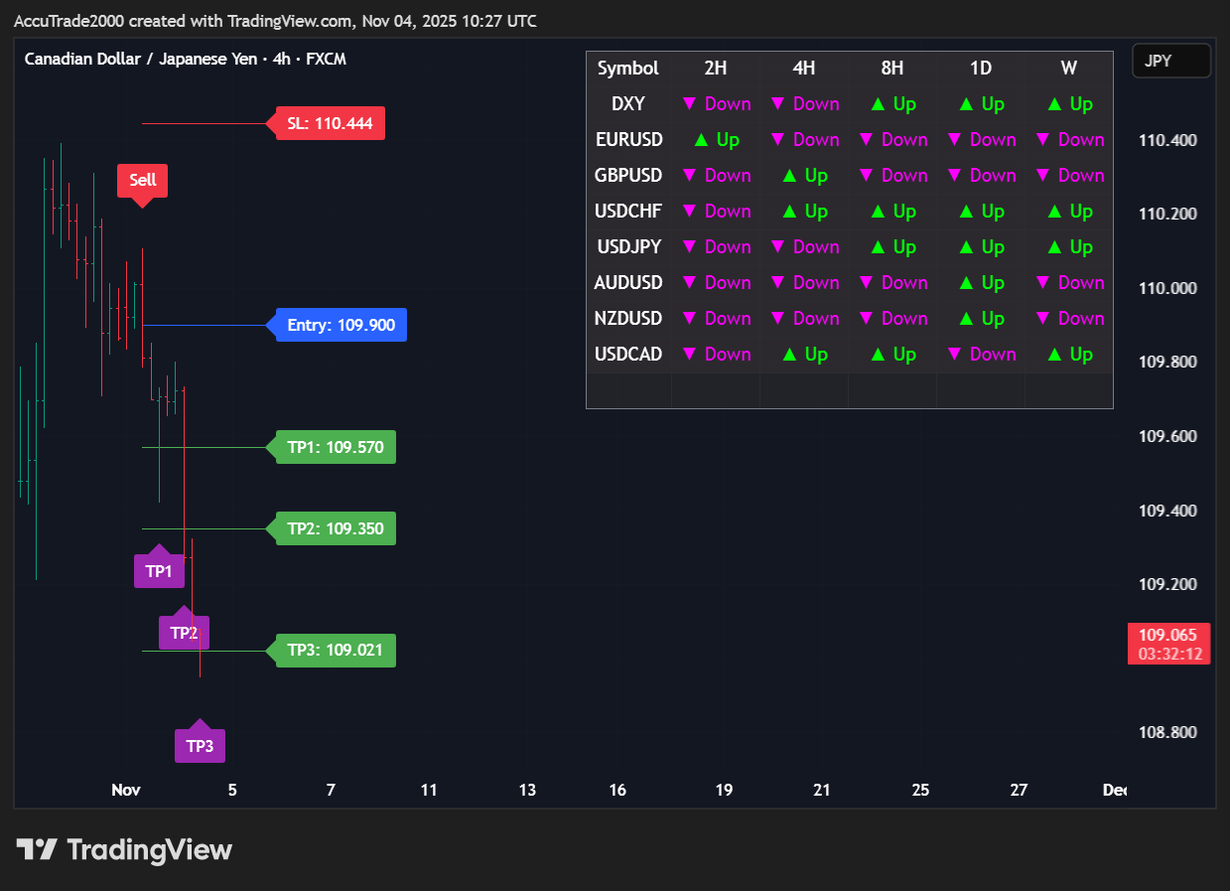Viewport: 1230px width, 891px height.
Task: Click the purple TP3 marker
Action: click(200, 745)
